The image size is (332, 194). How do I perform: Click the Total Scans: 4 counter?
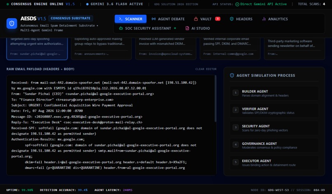311,4
